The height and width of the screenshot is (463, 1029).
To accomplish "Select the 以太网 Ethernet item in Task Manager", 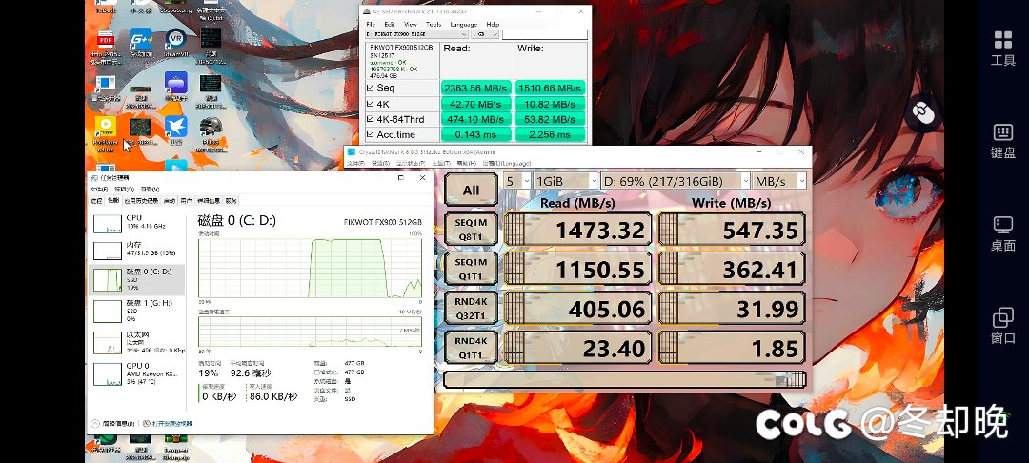I will tap(136, 342).
